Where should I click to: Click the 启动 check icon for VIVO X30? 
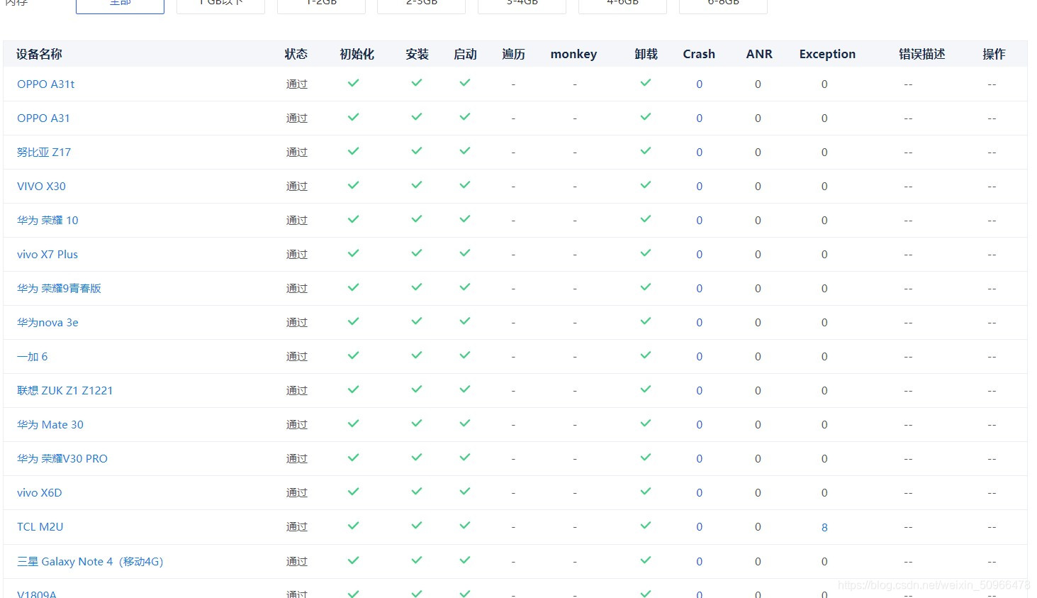pos(464,185)
